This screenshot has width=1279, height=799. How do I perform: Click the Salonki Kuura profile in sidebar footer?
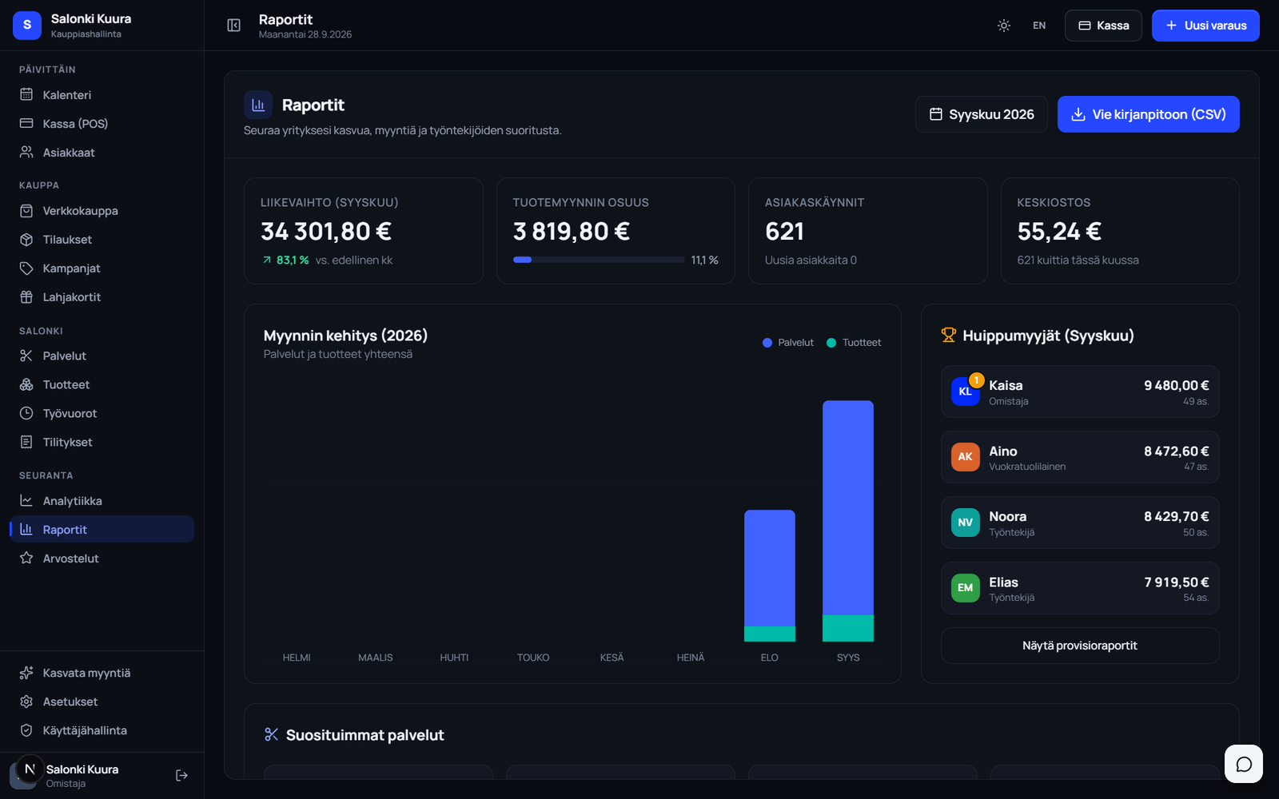[x=82, y=775]
